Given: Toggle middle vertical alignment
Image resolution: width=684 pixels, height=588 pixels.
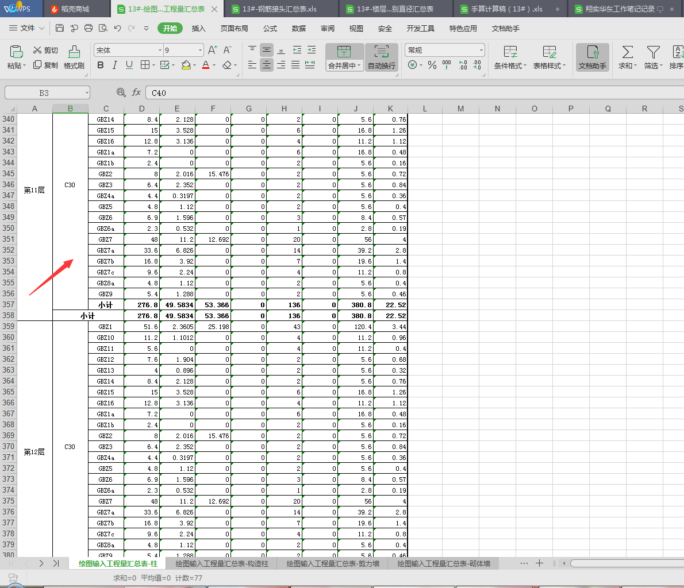Looking at the screenshot, I should [x=267, y=50].
